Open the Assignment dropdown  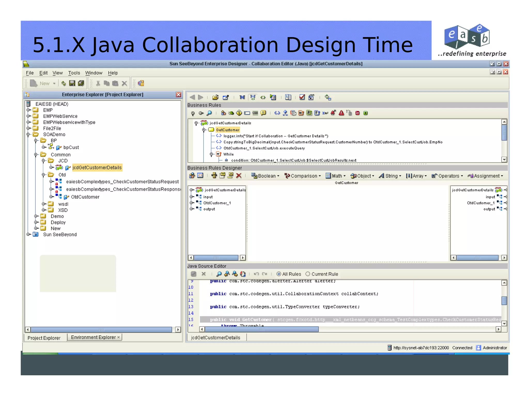coord(485,176)
